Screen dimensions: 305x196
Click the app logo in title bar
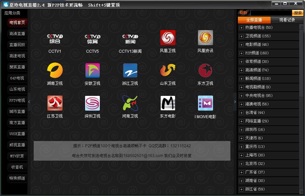(6, 5)
